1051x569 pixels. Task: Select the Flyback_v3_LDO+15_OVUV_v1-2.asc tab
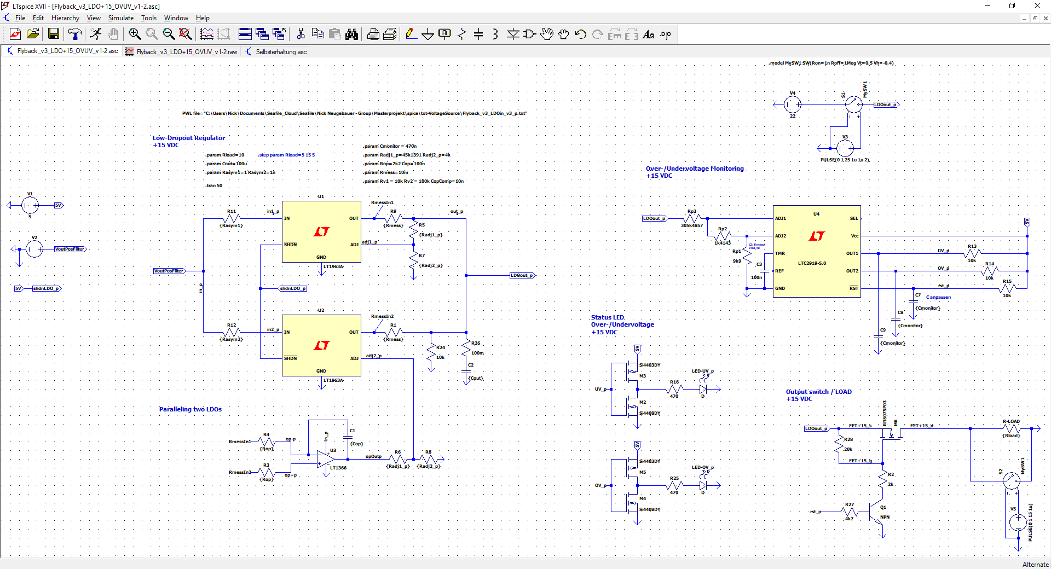tap(62, 51)
